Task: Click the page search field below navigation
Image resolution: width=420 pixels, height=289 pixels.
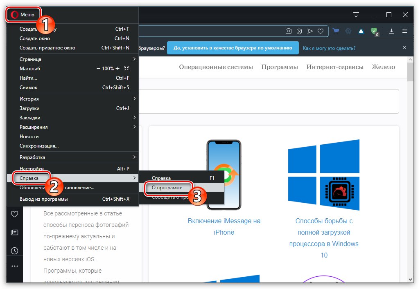Action: click(x=269, y=101)
